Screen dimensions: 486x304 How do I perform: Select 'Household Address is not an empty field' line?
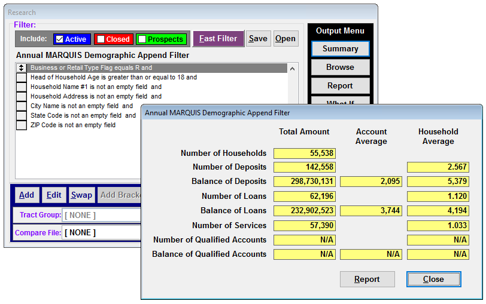96,97
